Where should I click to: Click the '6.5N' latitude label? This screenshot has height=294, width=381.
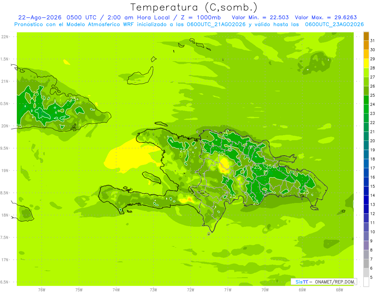(x=4, y=282)
